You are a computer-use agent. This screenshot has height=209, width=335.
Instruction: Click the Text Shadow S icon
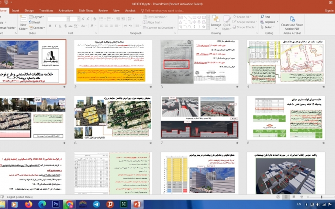65,26
